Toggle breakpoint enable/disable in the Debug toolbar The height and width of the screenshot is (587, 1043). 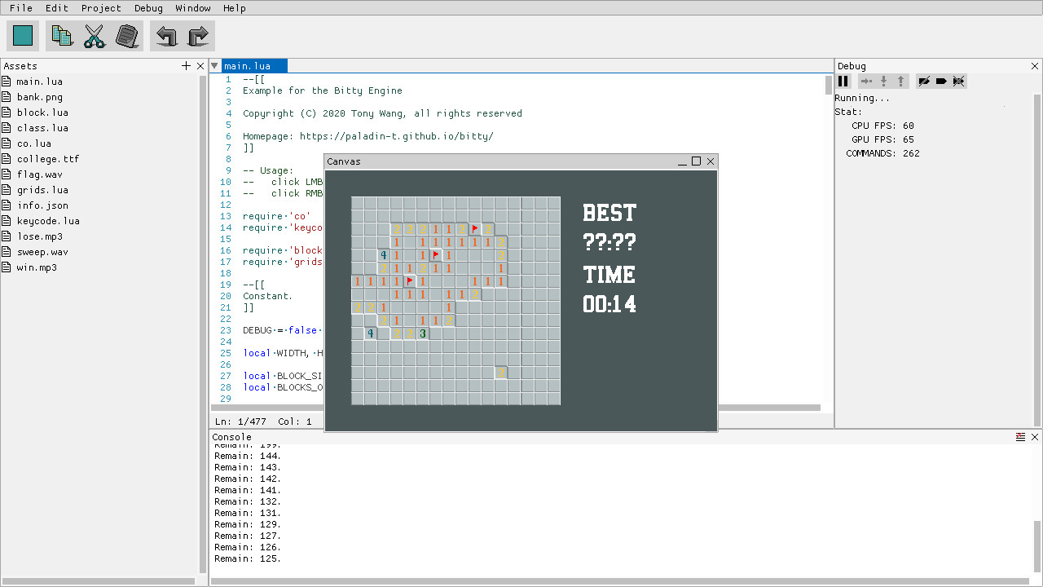pos(923,81)
